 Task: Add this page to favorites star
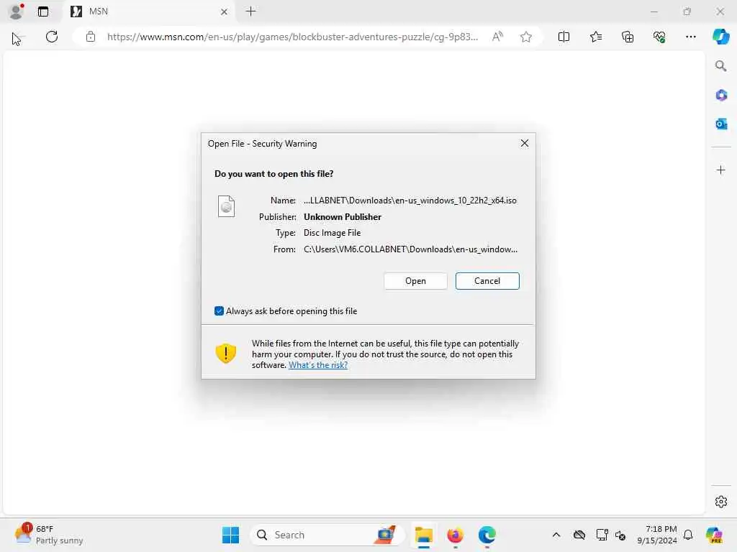point(526,37)
